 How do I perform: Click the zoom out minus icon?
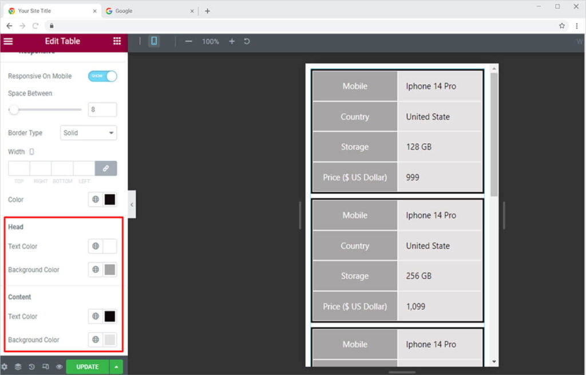click(x=188, y=41)
